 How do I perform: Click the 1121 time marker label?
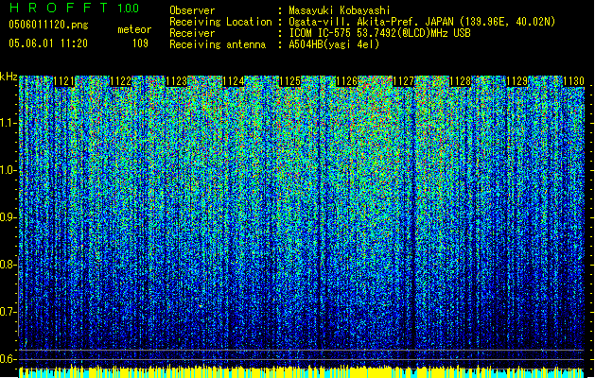pos(64,81)
